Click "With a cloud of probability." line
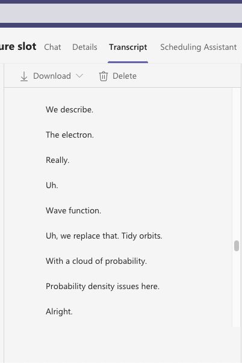The image size is (242, 363). coord(96,261)
